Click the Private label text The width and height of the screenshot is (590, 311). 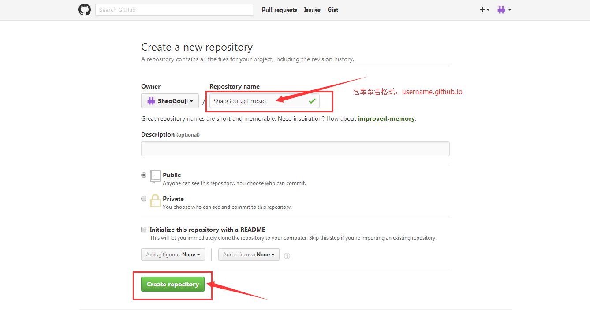pos(173,199)
